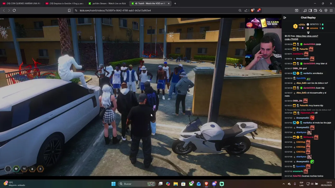Viewport: 335px width, 188px height.
Task: Bookmark this page via bookmark icon
Action: pos(69,10)
